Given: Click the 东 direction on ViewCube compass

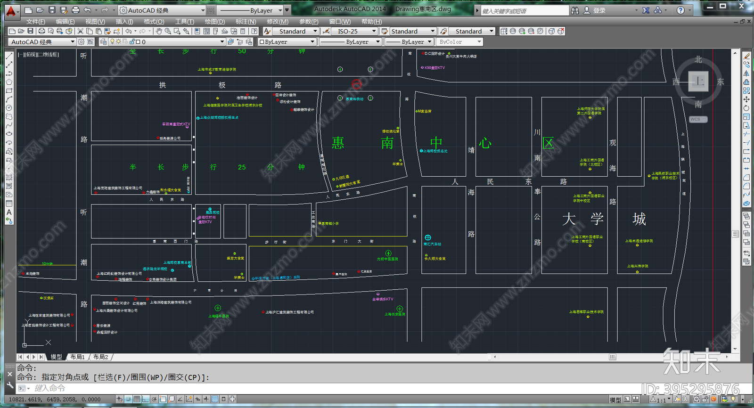Looking at the screenshot, I should [720, 82].
